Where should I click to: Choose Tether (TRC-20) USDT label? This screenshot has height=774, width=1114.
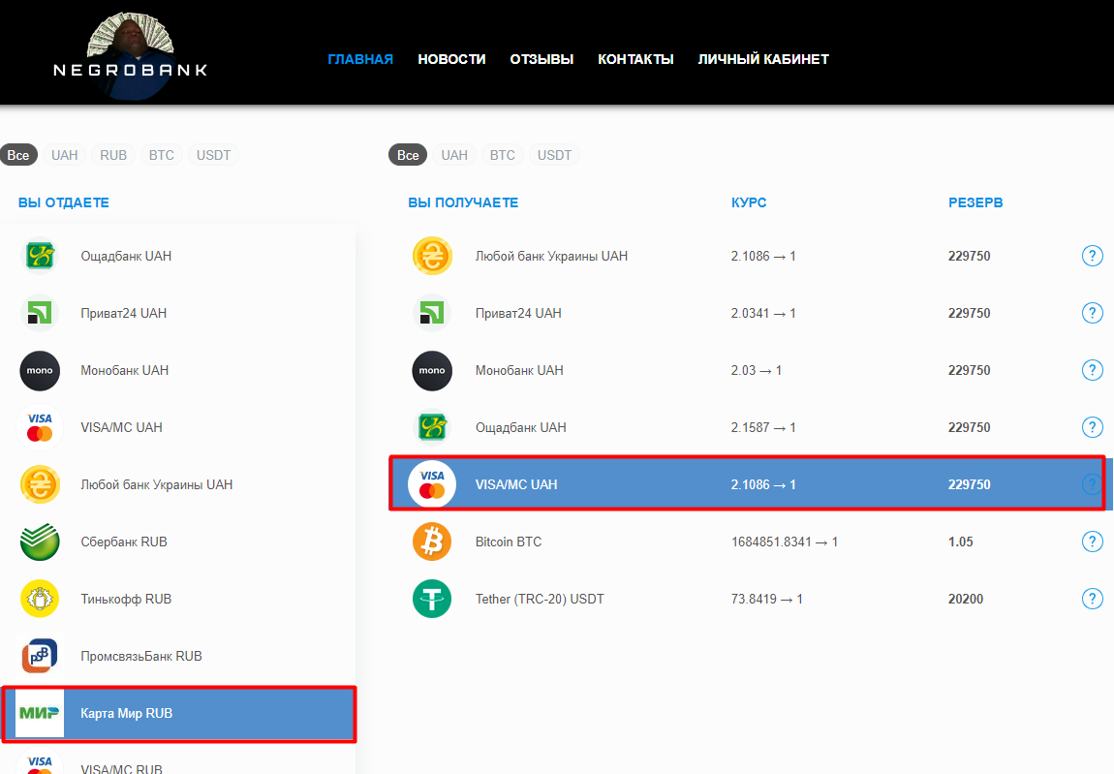[x=540, y=600]
